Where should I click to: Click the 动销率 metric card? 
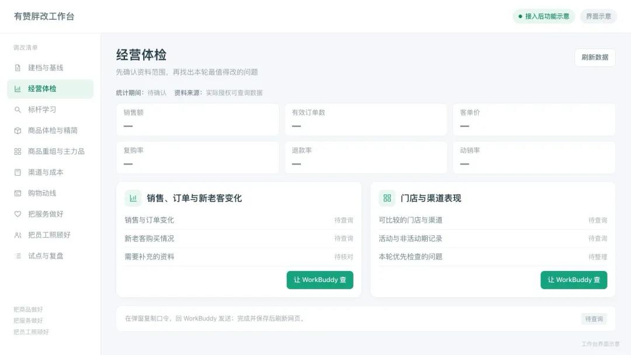coord(534,157)
